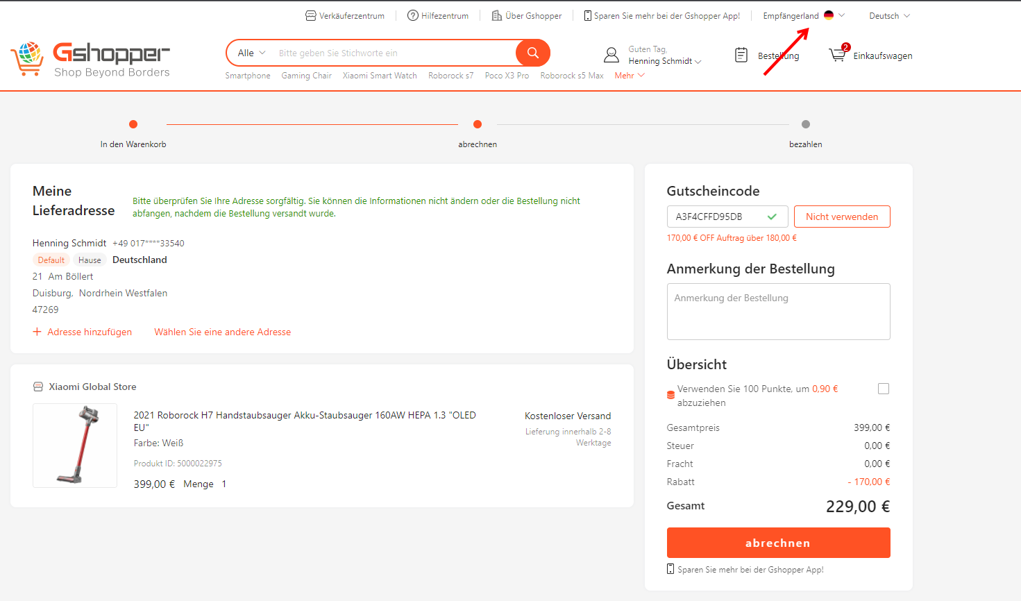
Task: Click the German flag icon
Action: [829, 15]
